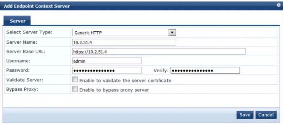Focus the Username field containing admin
Viewport: 283px width, 124px height.
(106, 61)
